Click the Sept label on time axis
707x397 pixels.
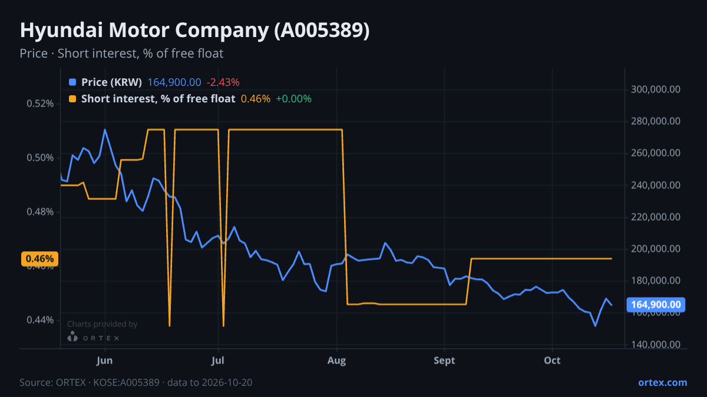click(x=444, y=361)
